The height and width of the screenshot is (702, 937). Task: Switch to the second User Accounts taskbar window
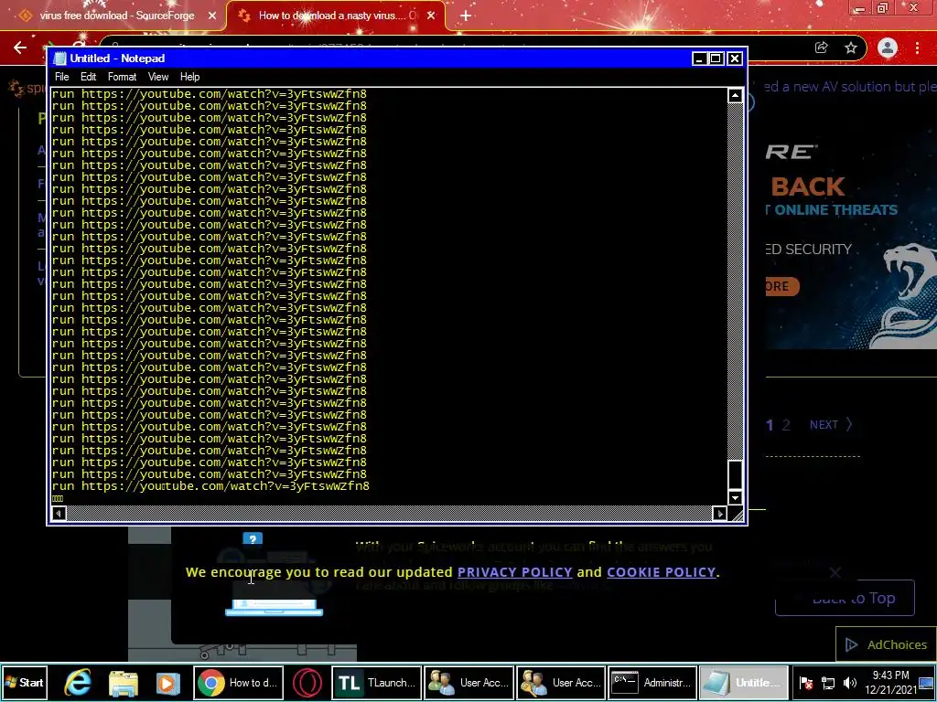click(561, 683)
